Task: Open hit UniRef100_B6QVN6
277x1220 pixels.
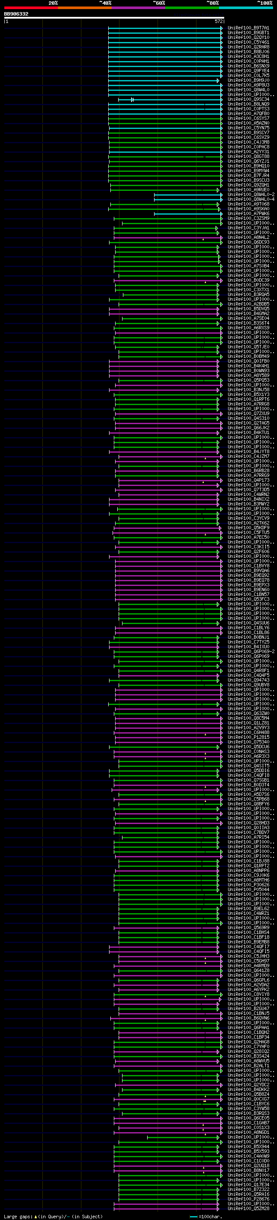Action: pos(248,1018)
